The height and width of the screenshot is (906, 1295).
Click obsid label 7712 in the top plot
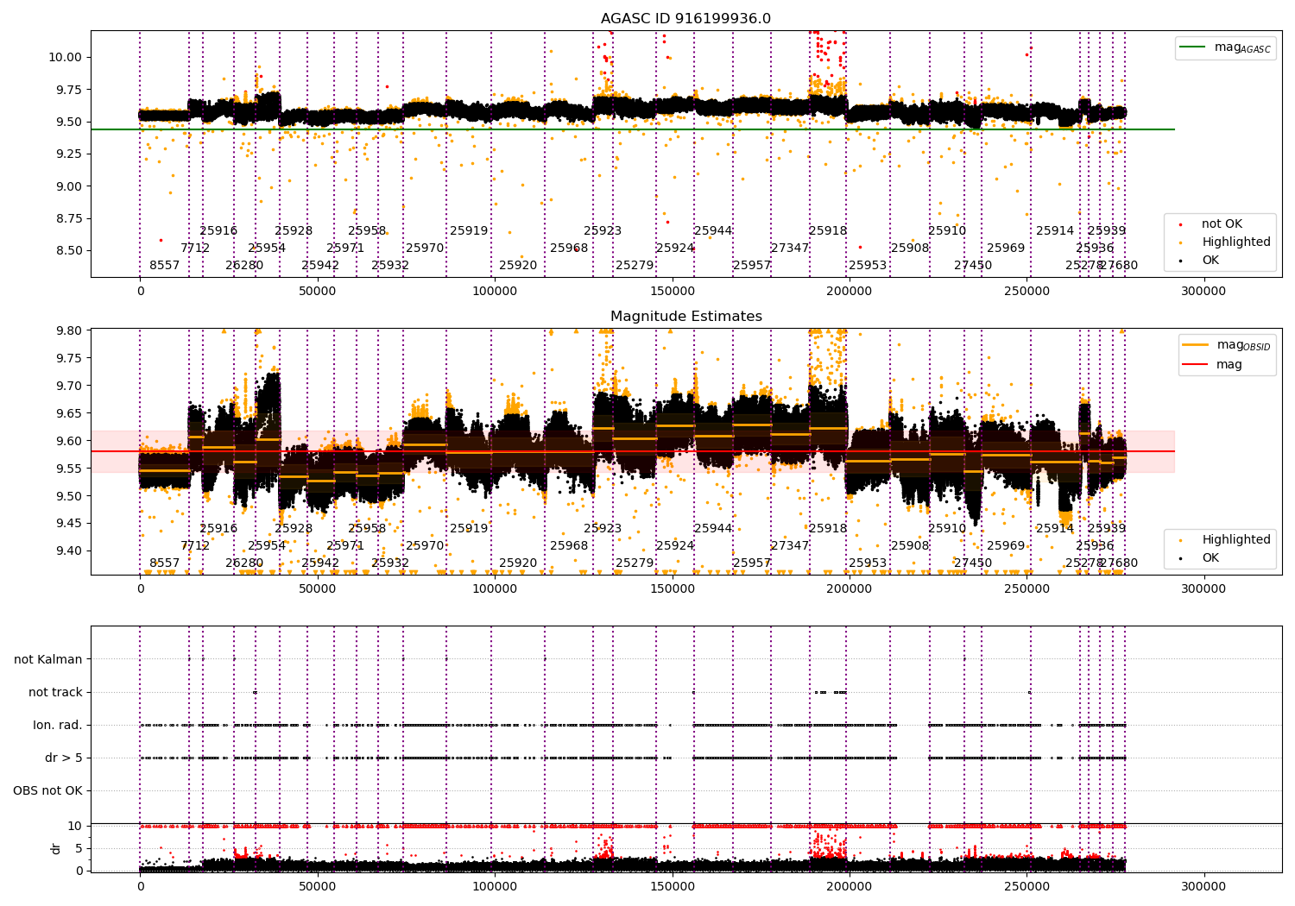195,248
